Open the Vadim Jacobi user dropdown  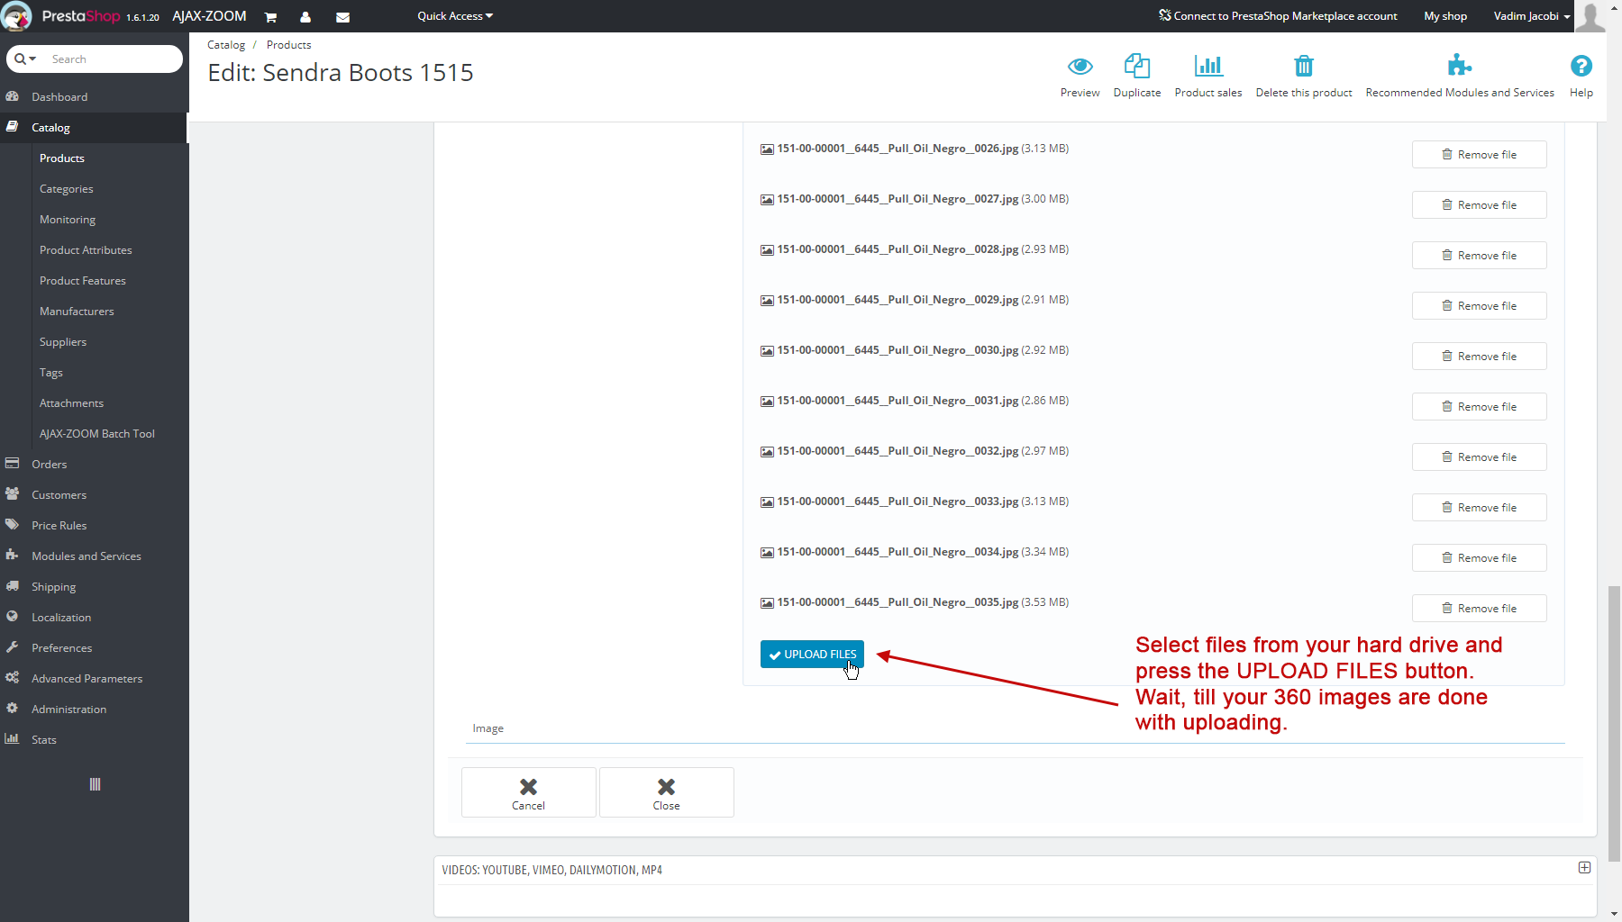tap(1532, 16)
